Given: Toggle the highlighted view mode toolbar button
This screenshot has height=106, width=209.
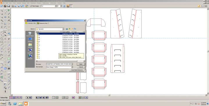Looking at the screenshot, I should 71,6.
